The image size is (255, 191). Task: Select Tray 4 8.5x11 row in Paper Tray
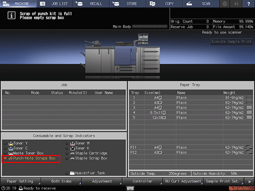[x=191, y=113]
